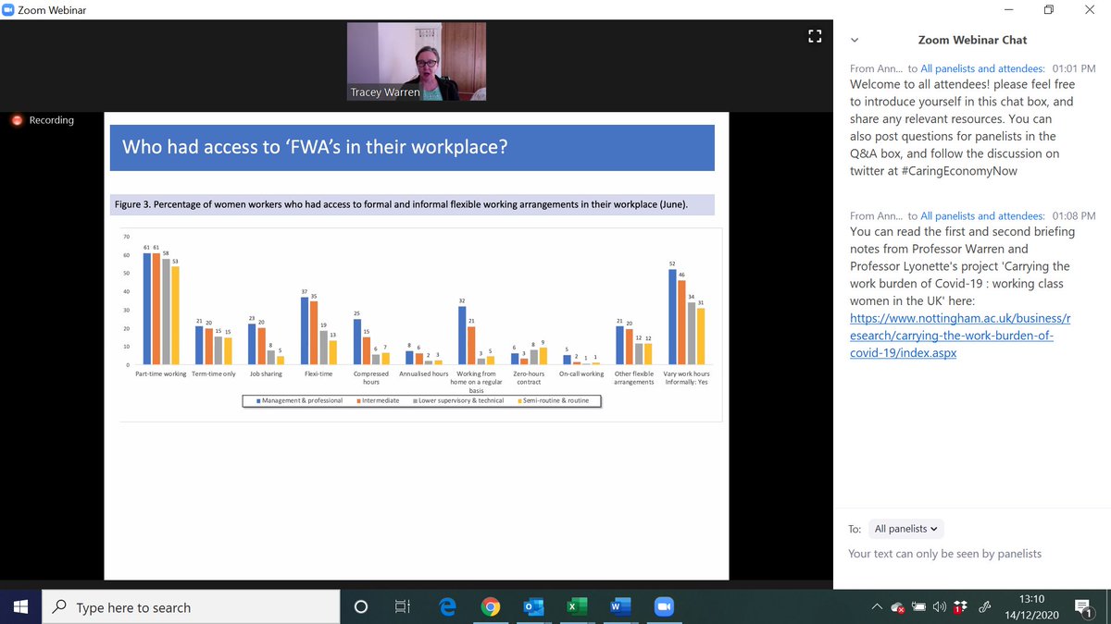
Task: Click the 'Lower supervisory & technical' grey legend swatch
Action: 416,401
